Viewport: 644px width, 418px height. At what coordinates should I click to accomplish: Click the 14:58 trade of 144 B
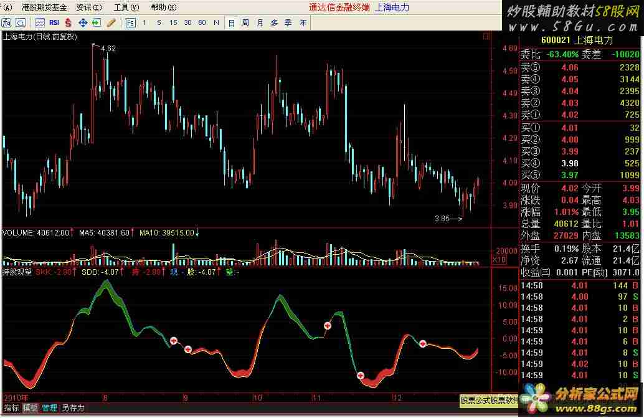pyautogui.click(x=580, y=285)
